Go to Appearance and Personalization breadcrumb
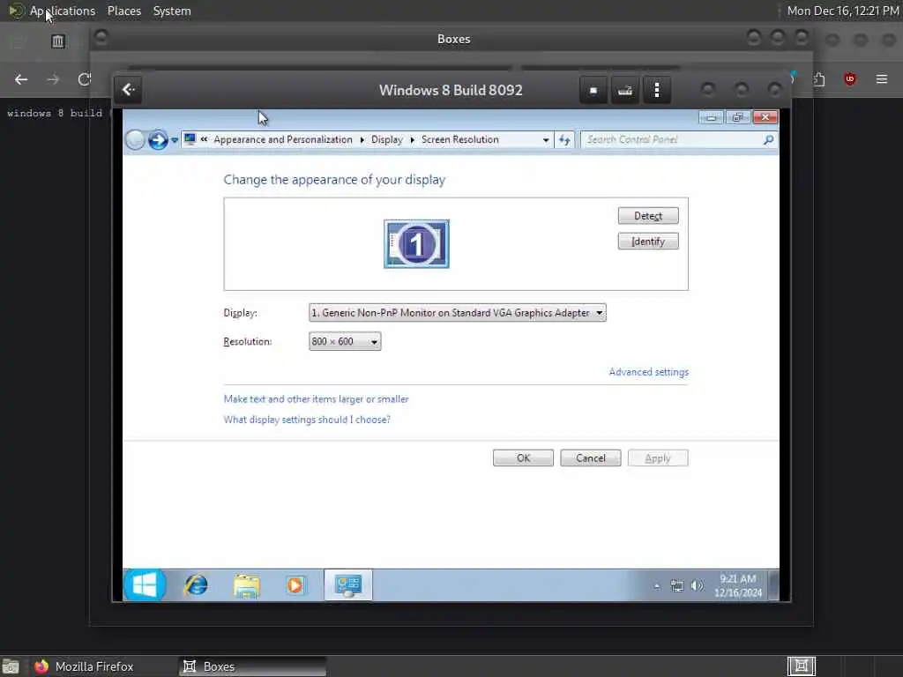This screenshot has height=677, width=903. [283, 139]
